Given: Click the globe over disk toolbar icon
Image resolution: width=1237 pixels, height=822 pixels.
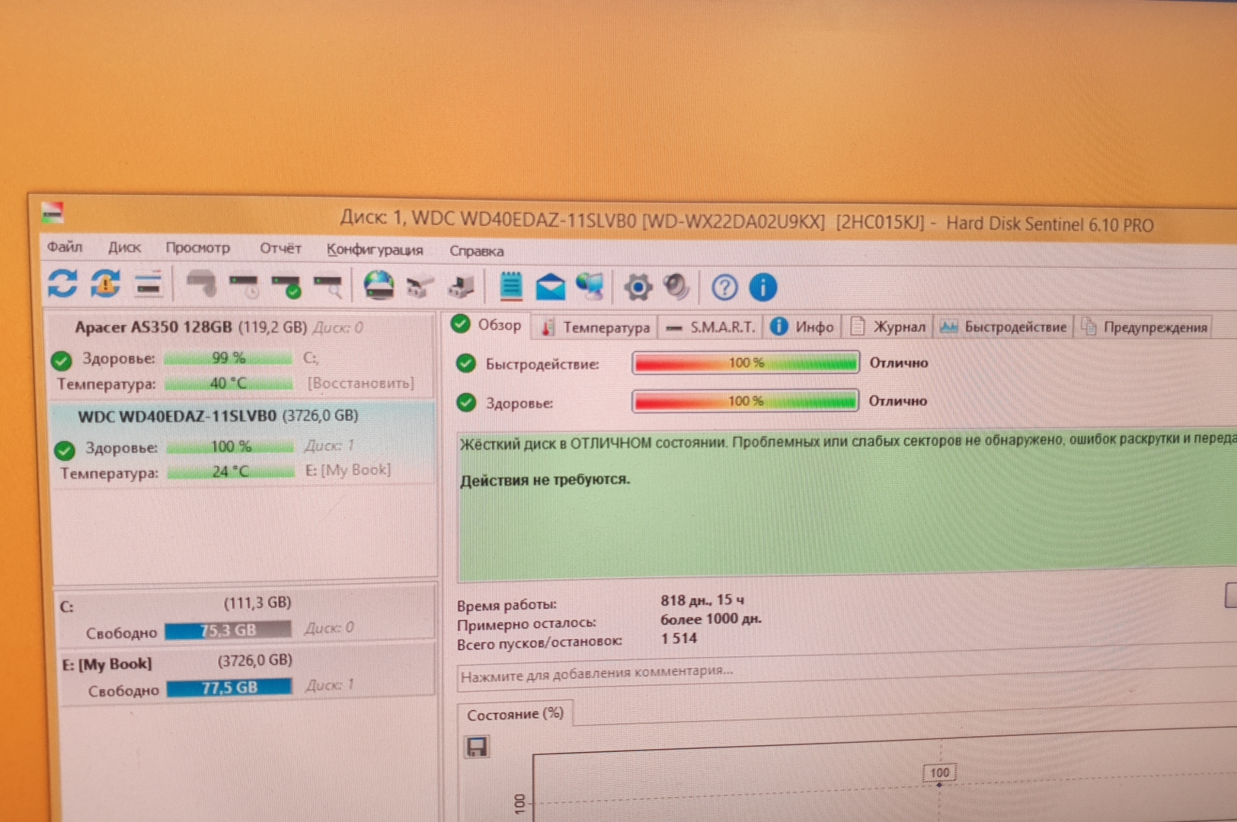Looking at the screenshot, I should pyautogui.click(x=379, y=286).
